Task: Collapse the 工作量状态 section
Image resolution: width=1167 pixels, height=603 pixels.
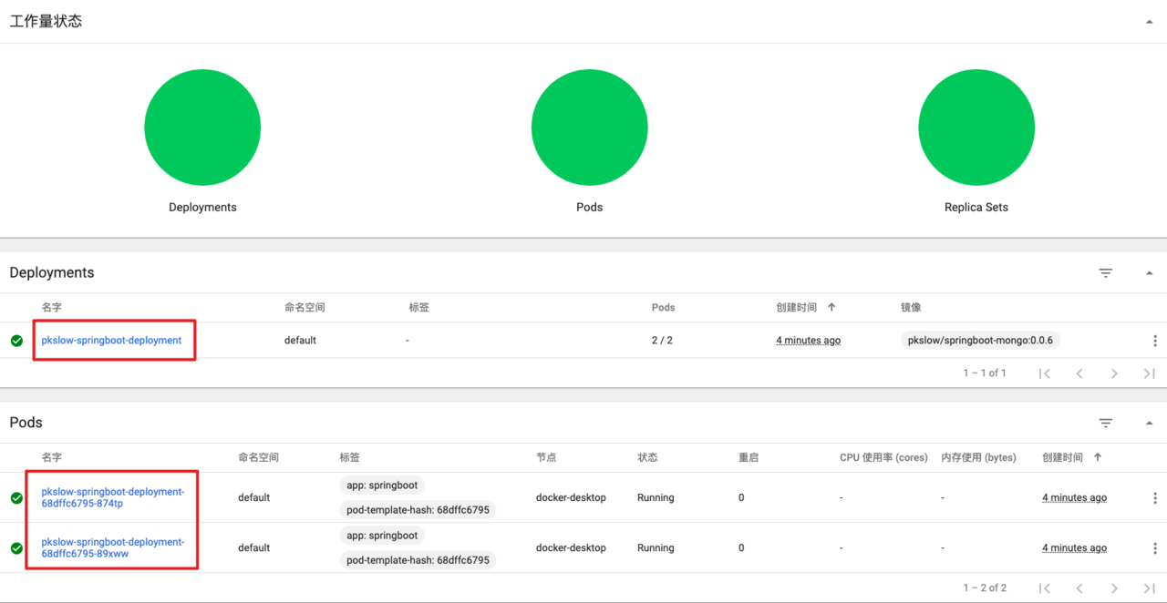Action: coord(1149,22)
